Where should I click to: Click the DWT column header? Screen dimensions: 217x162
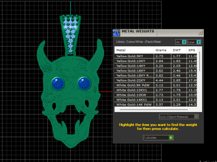click(179, 50)
